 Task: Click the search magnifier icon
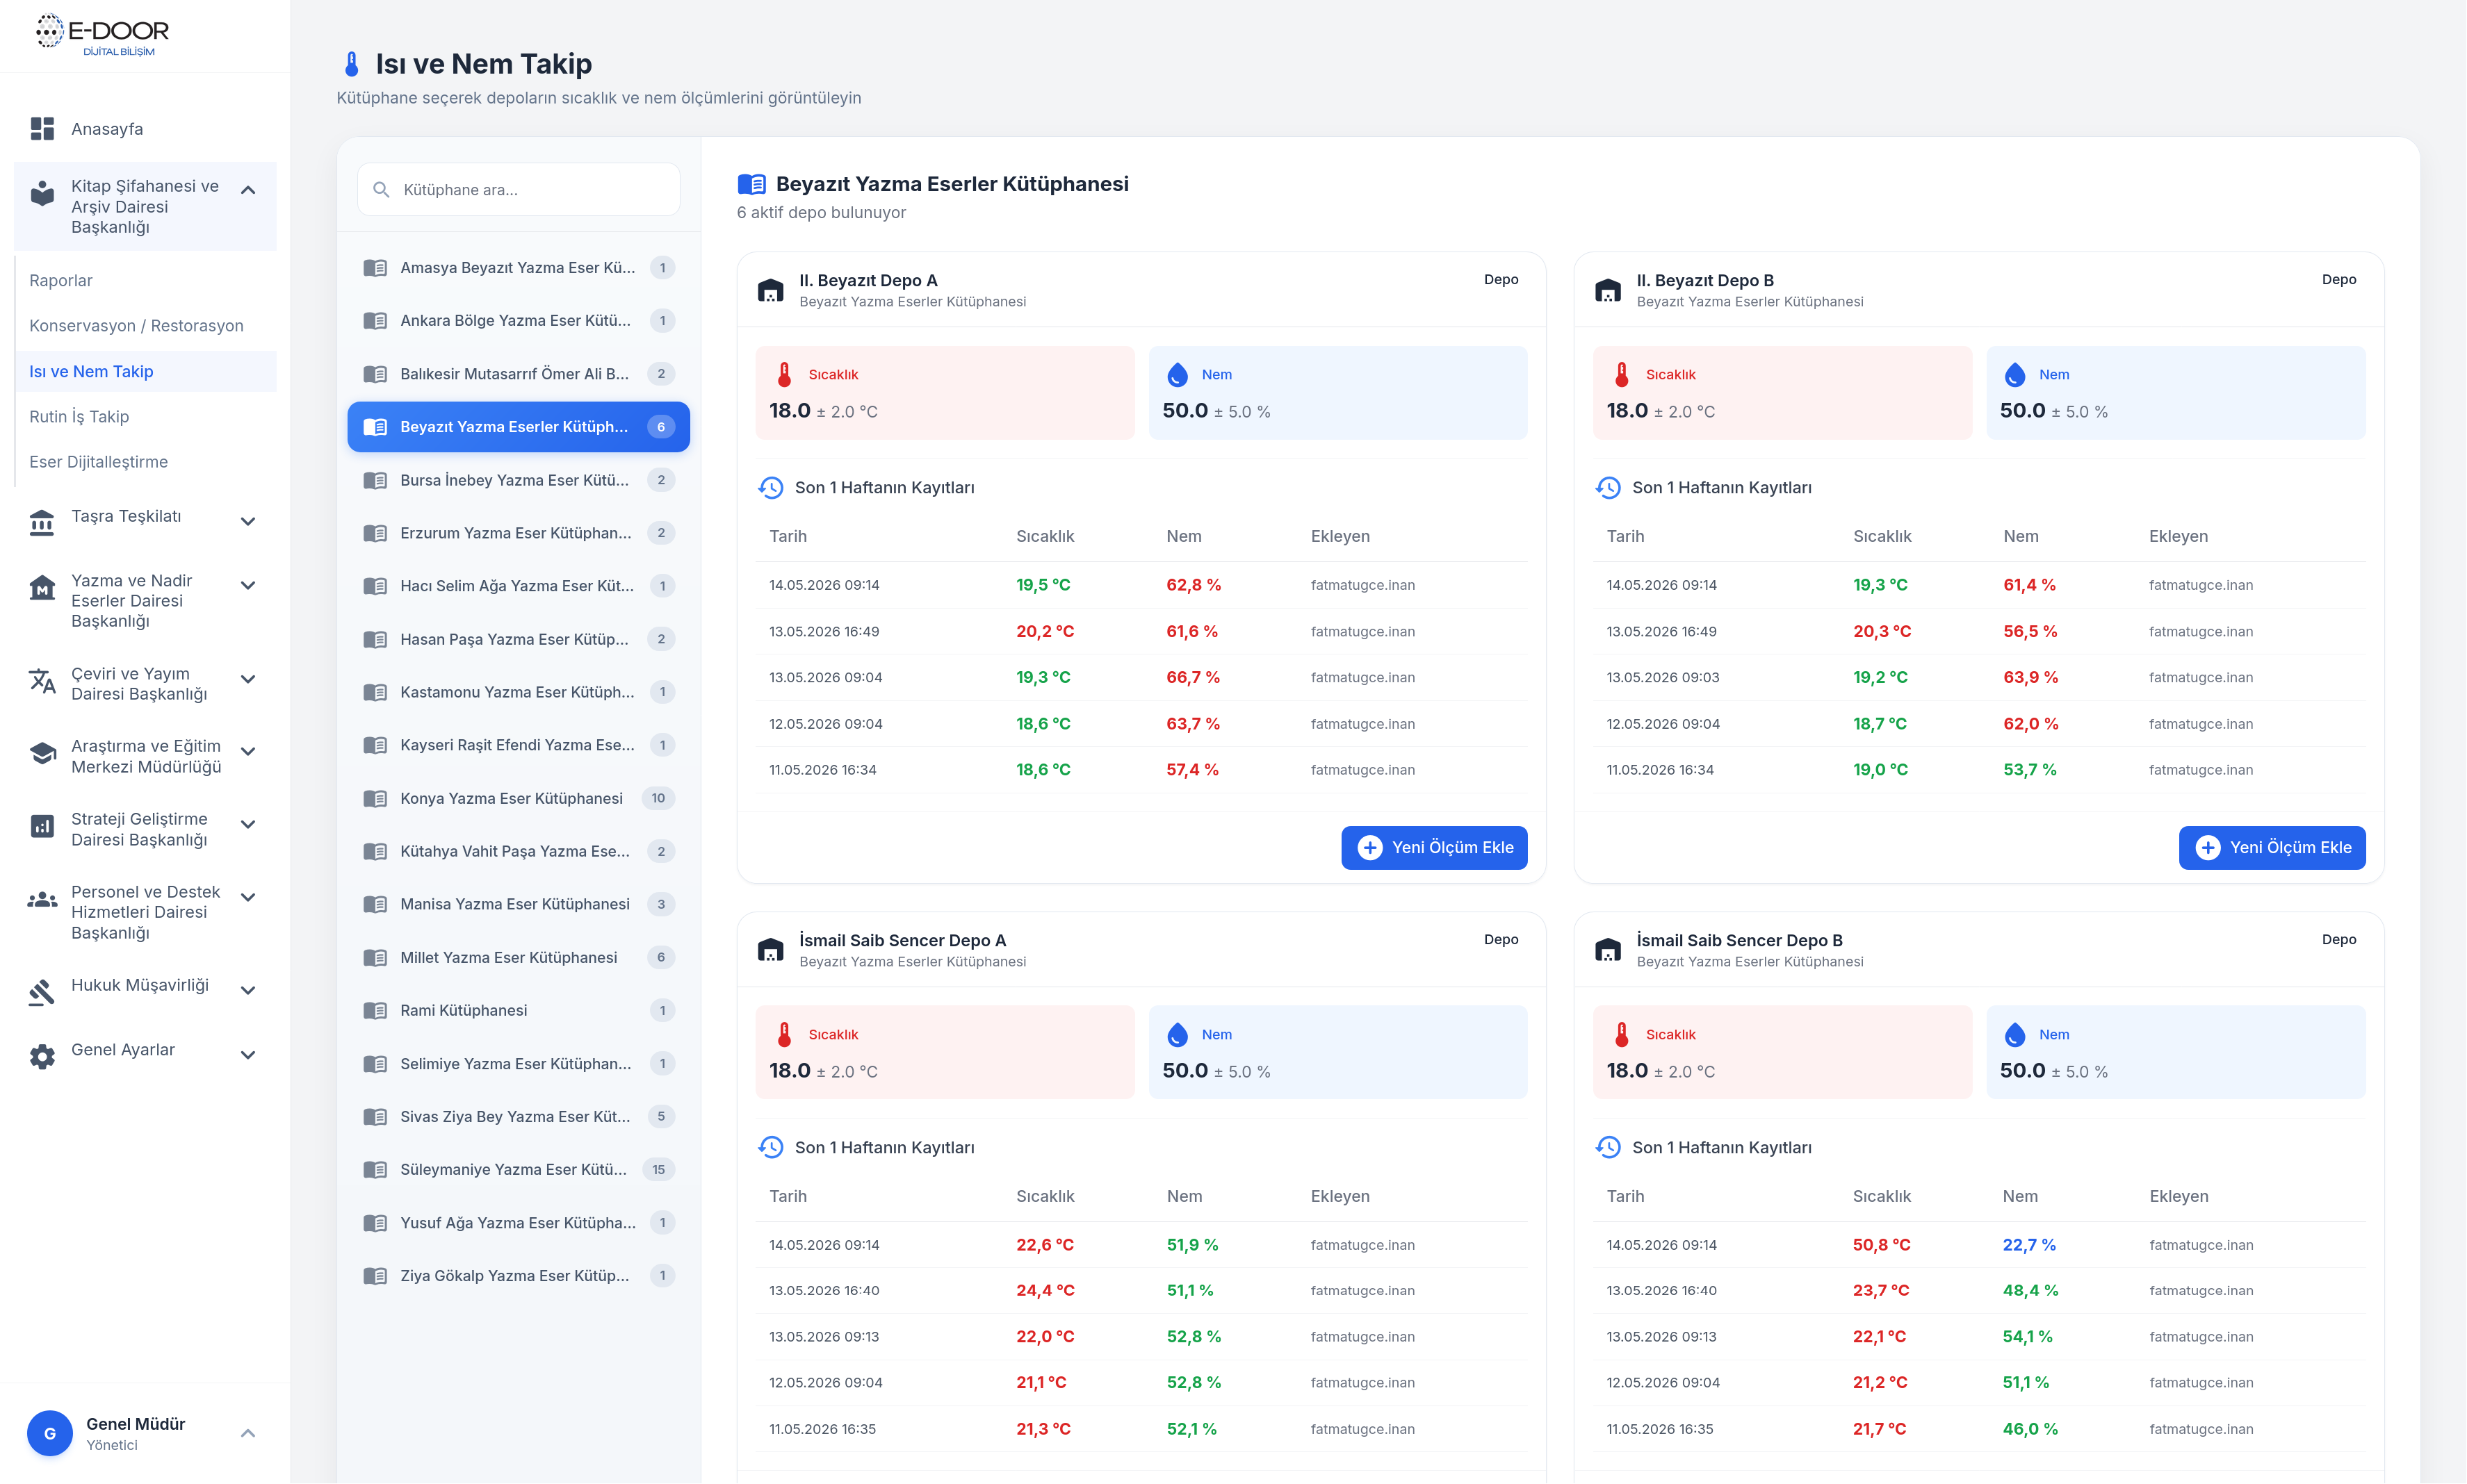pyautogui.click(x=381, y=189)
